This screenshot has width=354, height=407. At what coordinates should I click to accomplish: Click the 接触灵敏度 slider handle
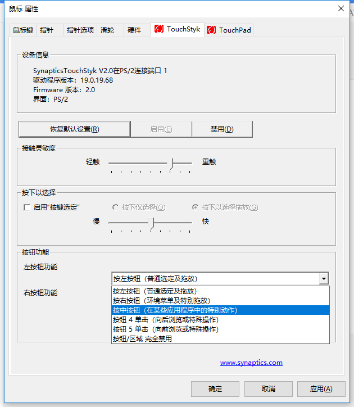click(x=171, y=162)
